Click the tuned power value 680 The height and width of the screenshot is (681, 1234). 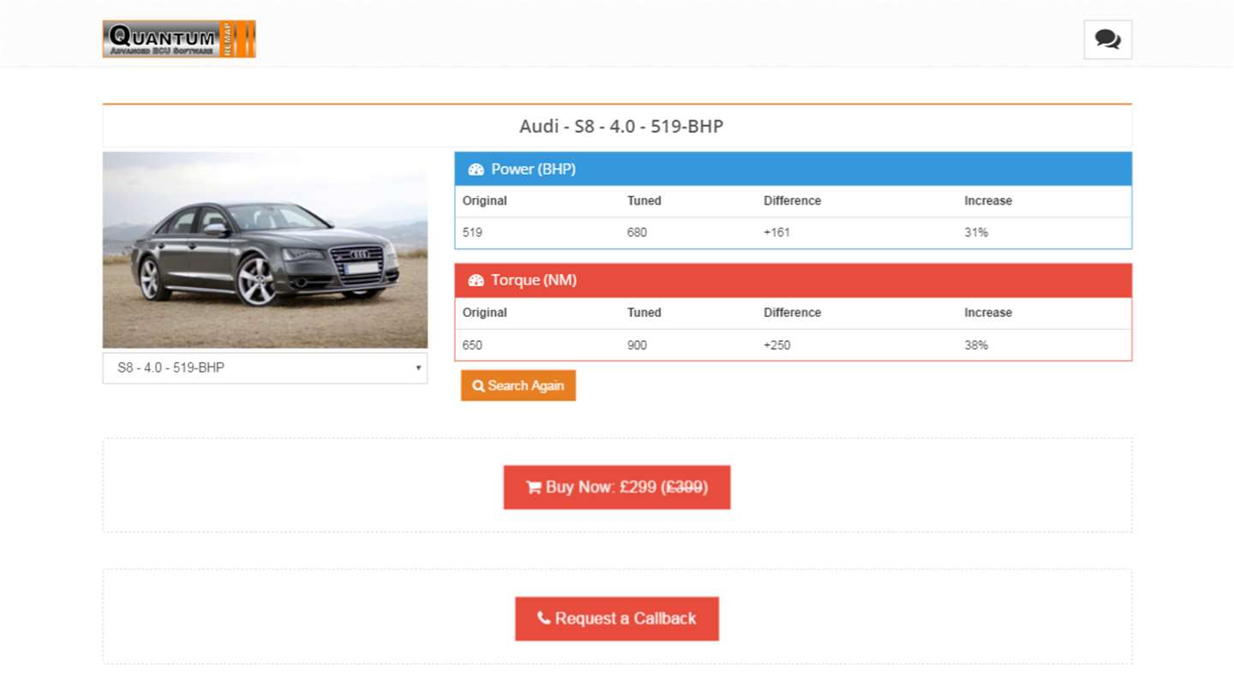click(x=637, y=232)
